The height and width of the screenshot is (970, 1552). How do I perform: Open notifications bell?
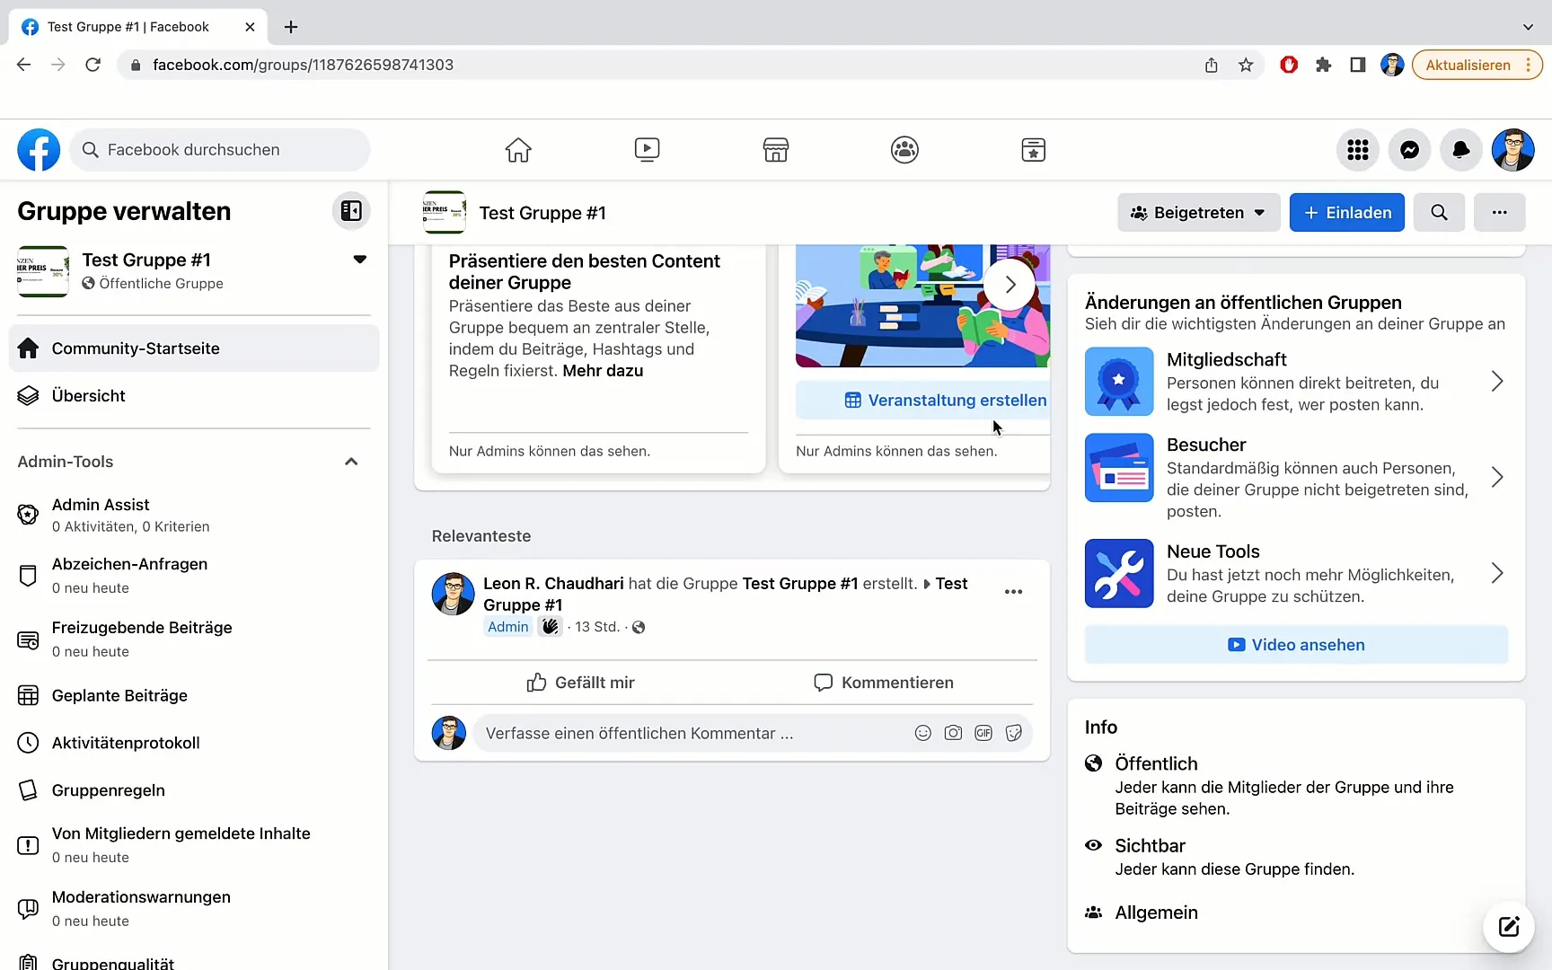coord(1461,150)
